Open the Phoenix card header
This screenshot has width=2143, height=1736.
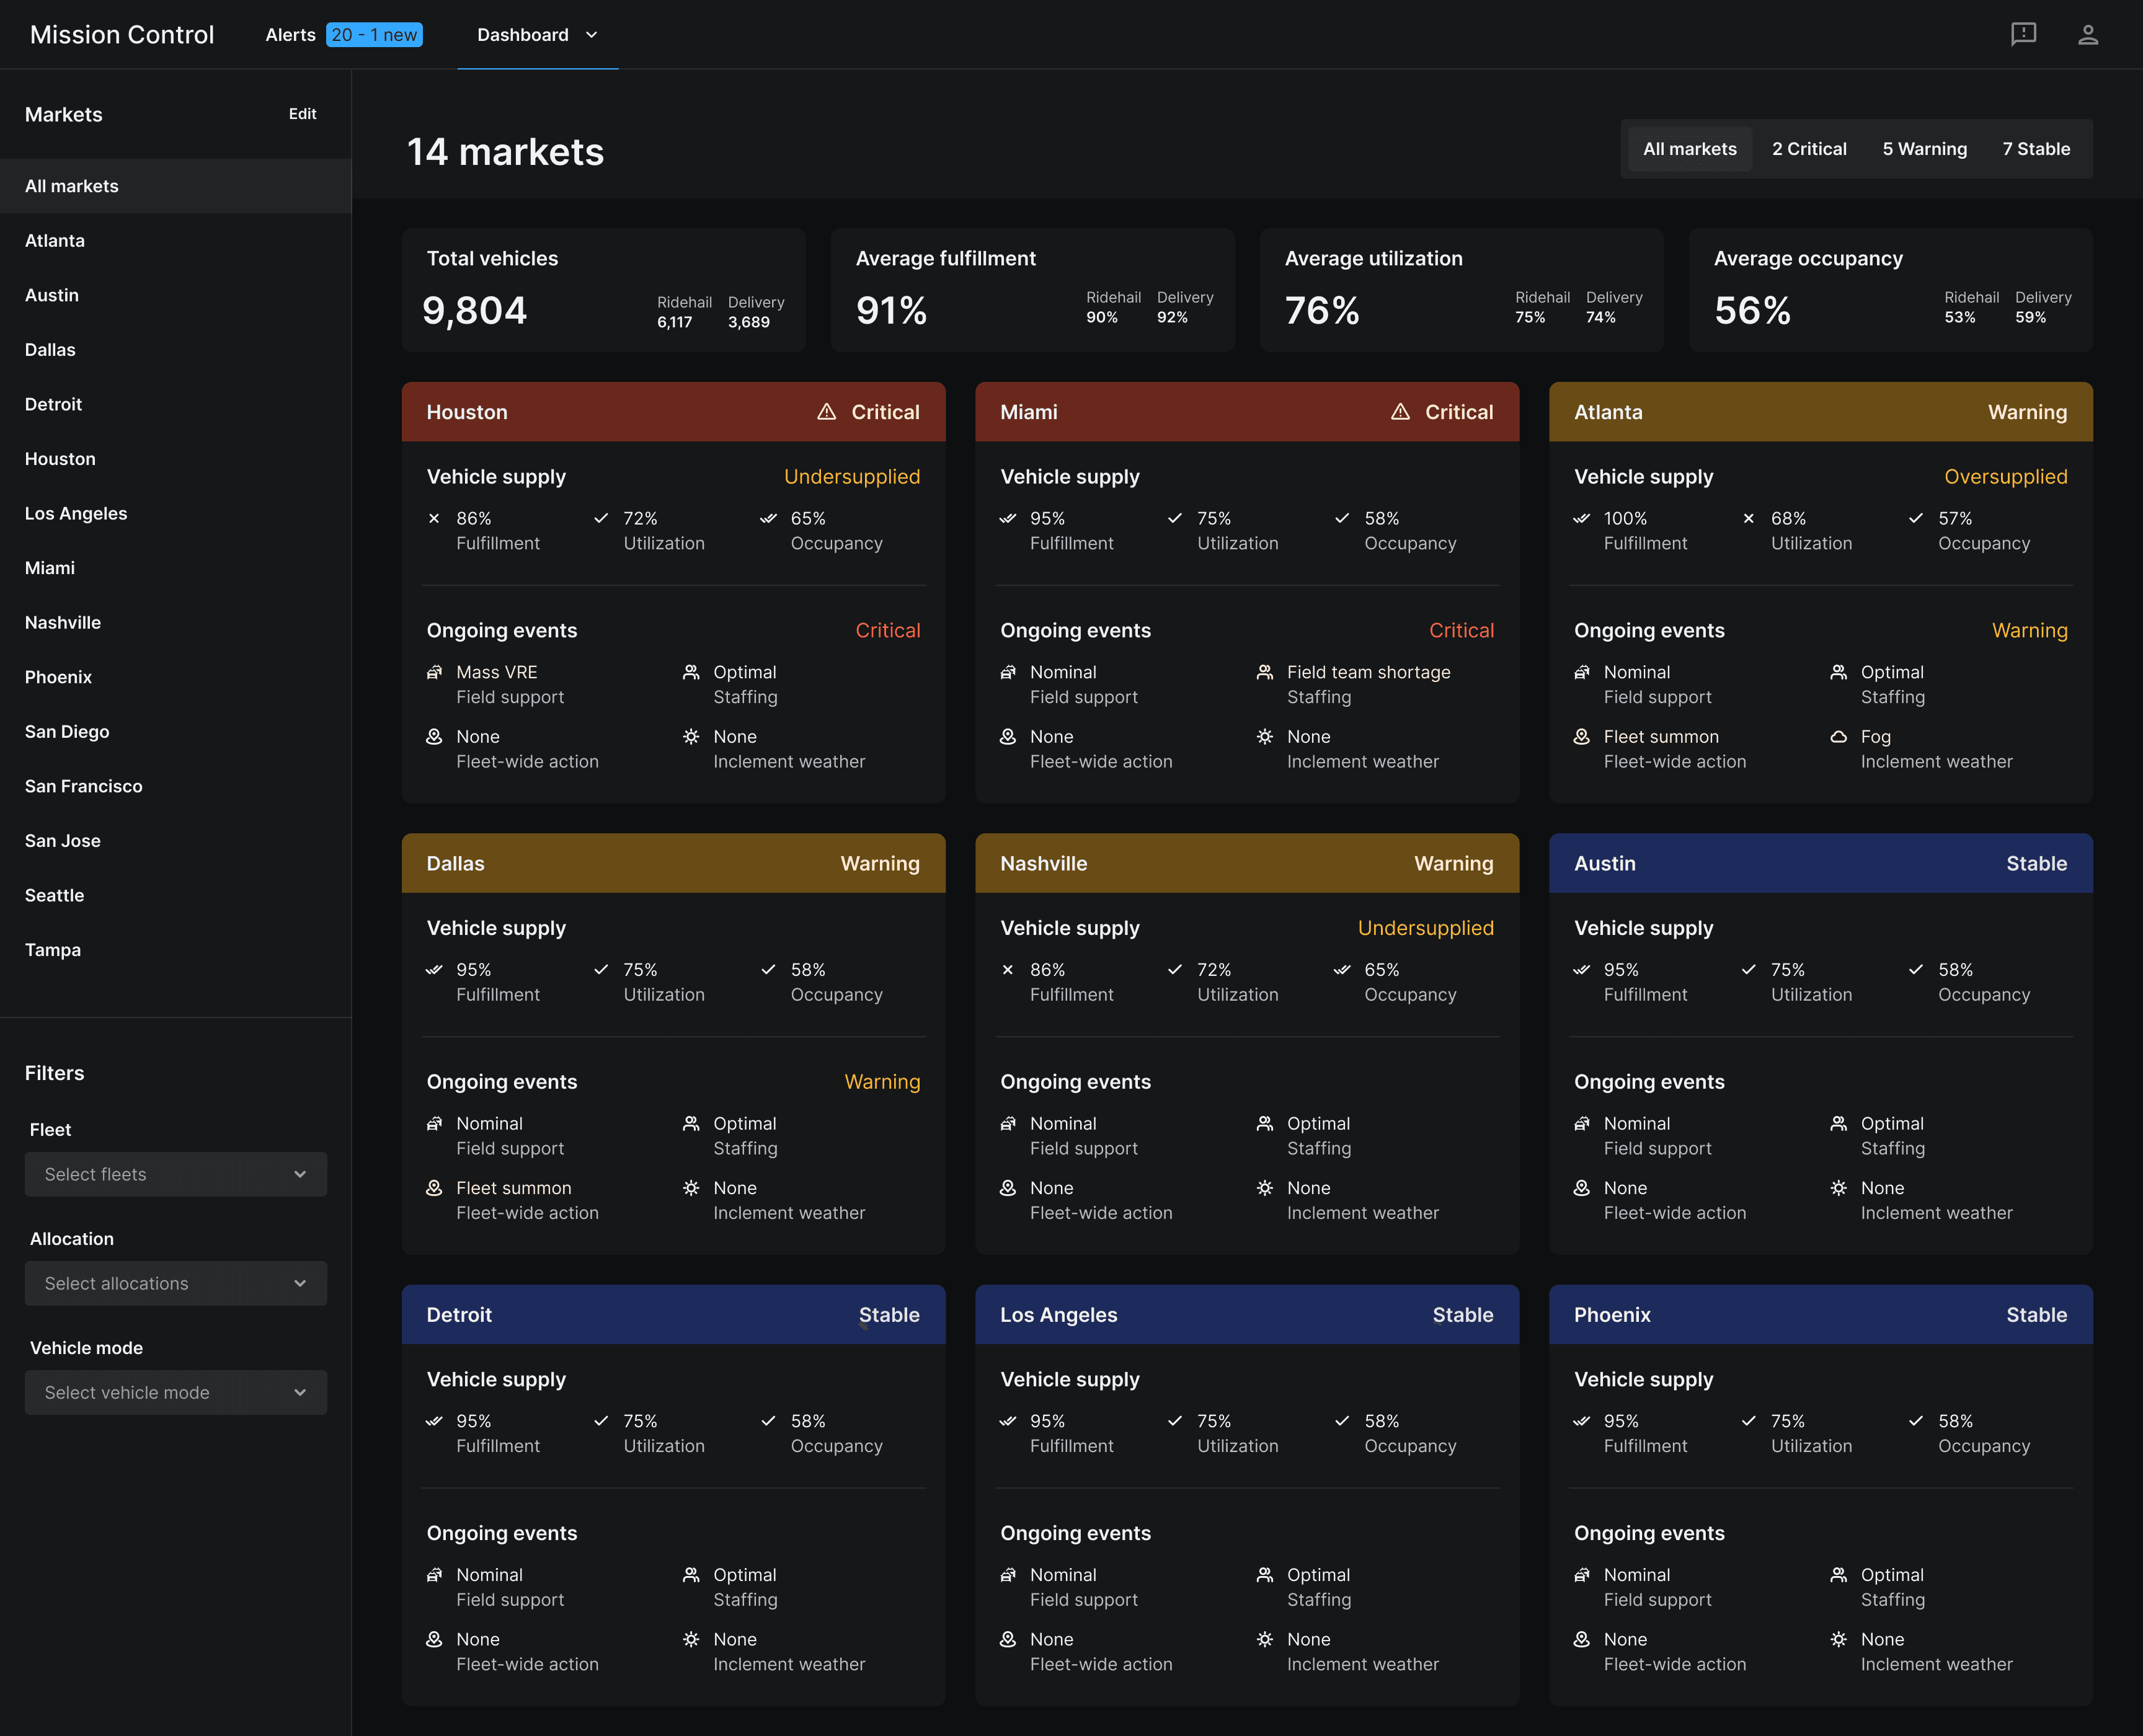point(1820,1315)
